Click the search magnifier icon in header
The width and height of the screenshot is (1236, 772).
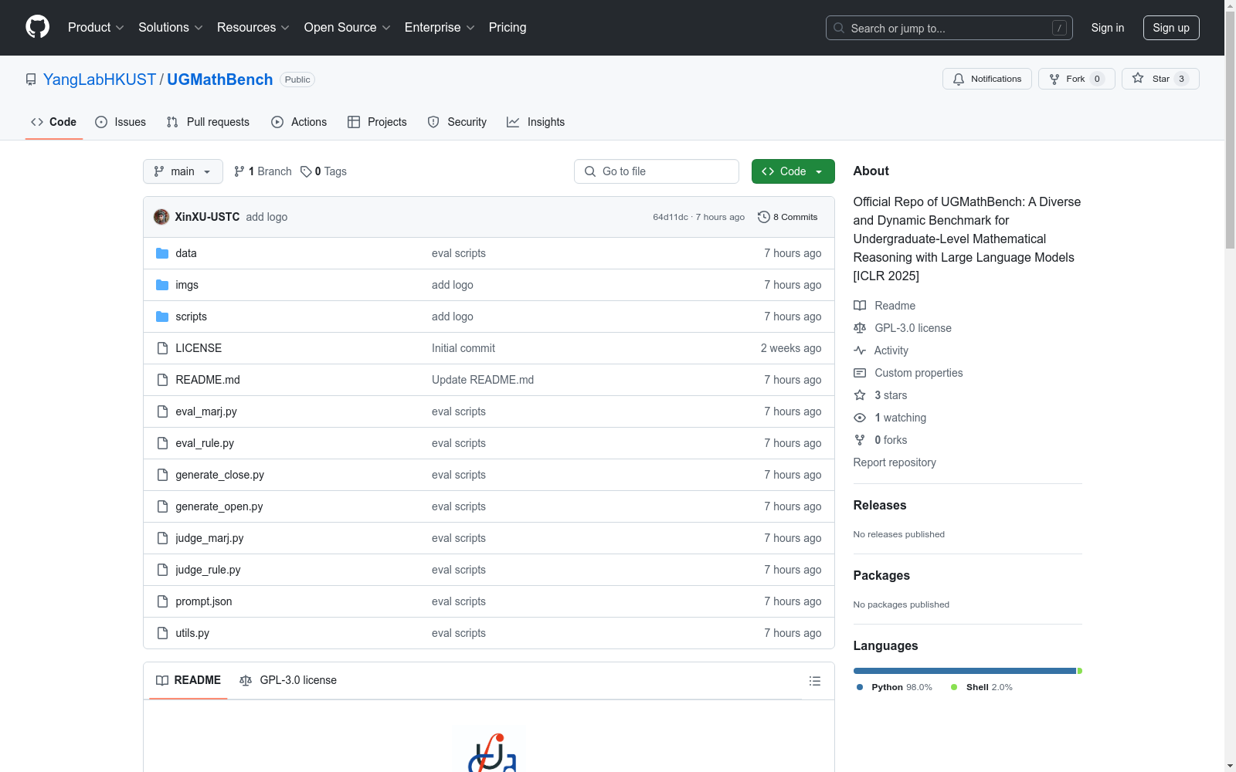coord(839,28)
